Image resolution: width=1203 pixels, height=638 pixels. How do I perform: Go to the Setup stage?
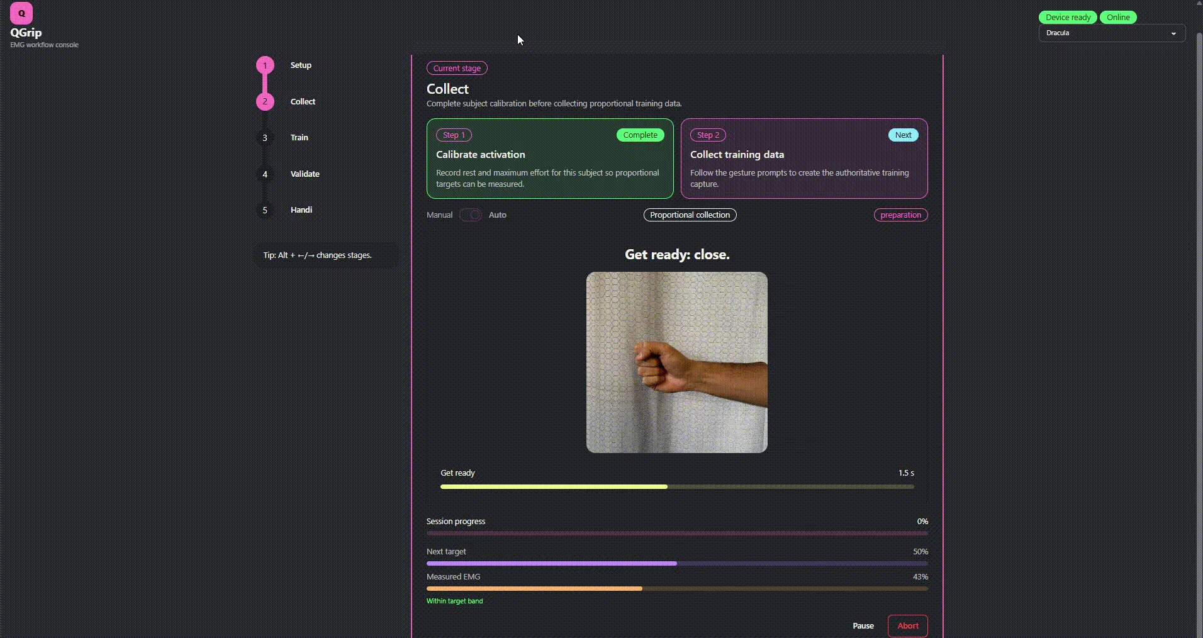point(301,65)
